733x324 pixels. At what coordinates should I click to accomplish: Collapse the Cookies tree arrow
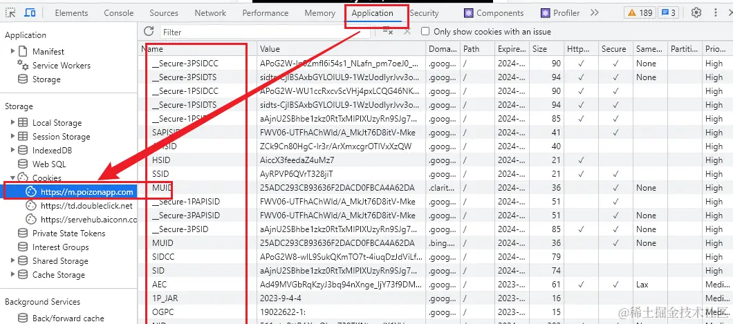tap(12, 178)
